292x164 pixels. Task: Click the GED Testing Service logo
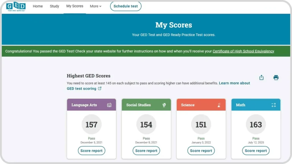point(16,7)
